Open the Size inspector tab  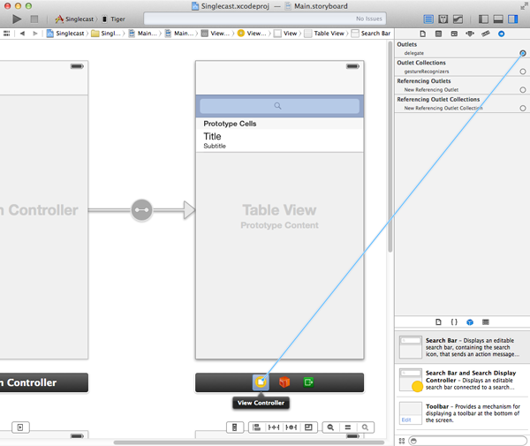coord(486,34)
